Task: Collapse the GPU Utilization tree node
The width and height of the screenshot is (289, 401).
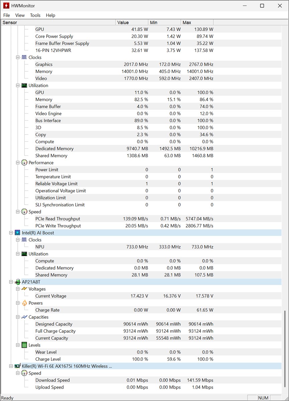Action: 18,86
